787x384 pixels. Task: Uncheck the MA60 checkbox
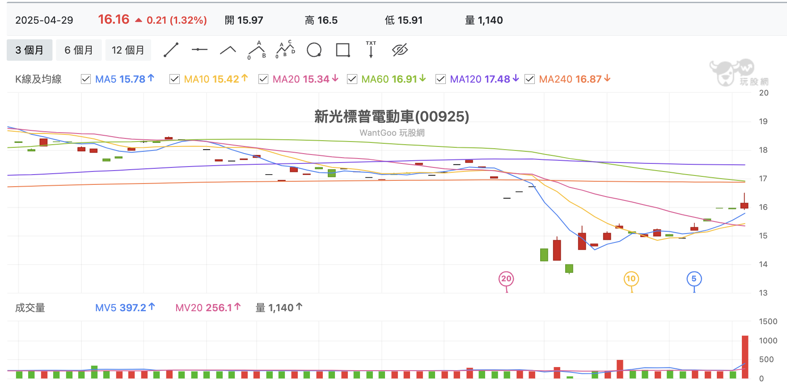[352, 79]
